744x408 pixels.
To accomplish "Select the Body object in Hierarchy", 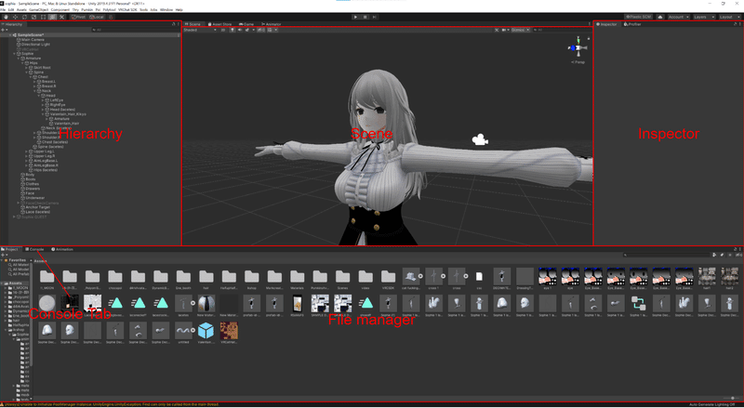I will click(30, 175).
